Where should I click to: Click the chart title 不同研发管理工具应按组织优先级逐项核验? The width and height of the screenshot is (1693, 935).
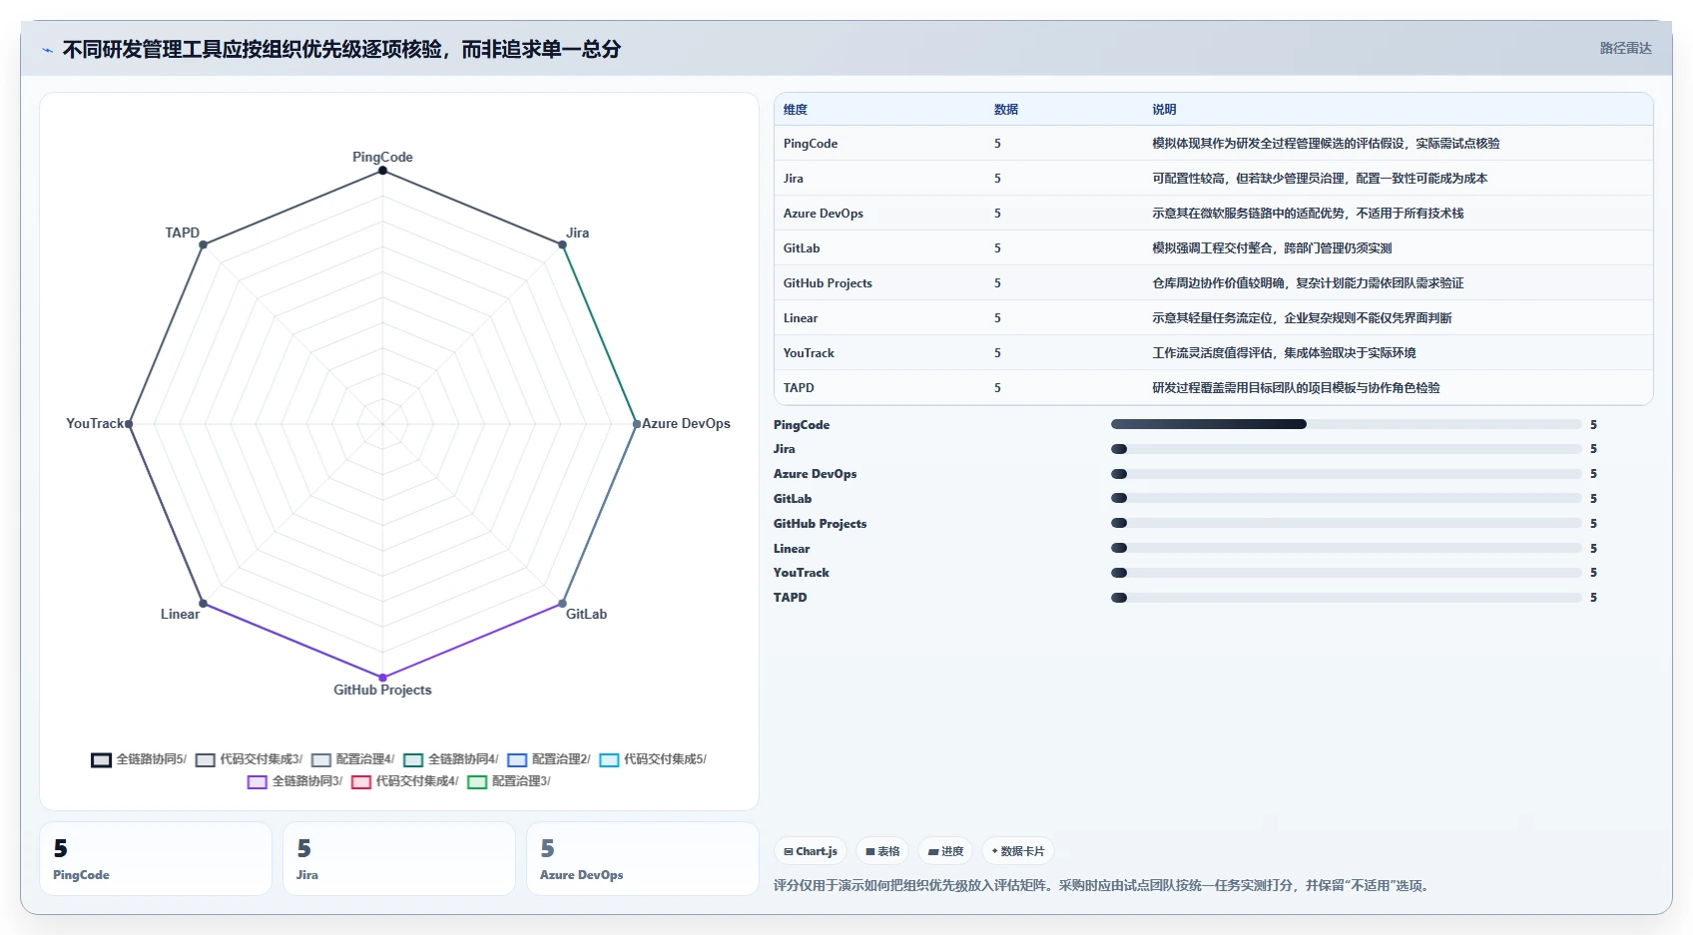(341, 49)
